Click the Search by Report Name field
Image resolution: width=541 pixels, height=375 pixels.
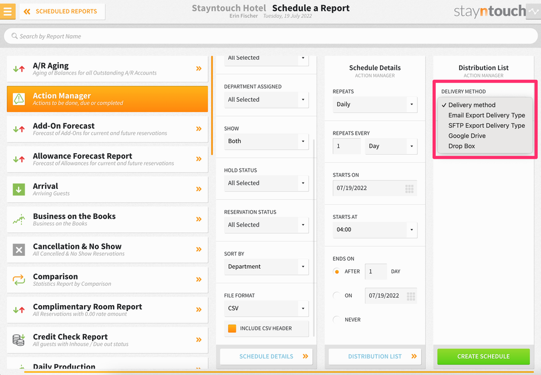pyautogui.click(x=270, y=36)
